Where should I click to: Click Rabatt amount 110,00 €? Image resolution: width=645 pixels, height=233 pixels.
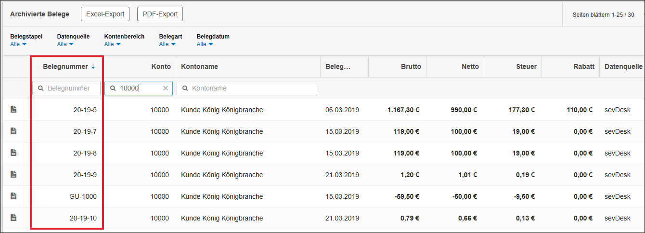click(580, 110)
